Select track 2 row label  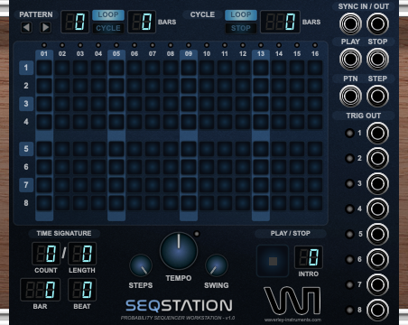click(26, 86)
